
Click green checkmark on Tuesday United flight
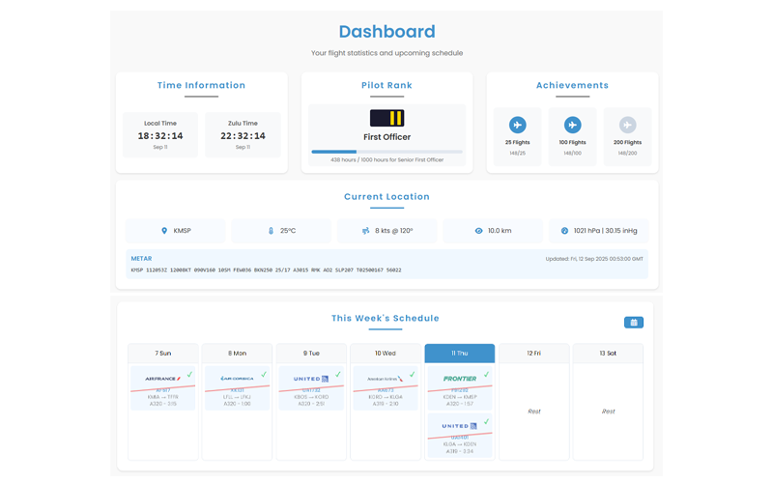point(337,374)
